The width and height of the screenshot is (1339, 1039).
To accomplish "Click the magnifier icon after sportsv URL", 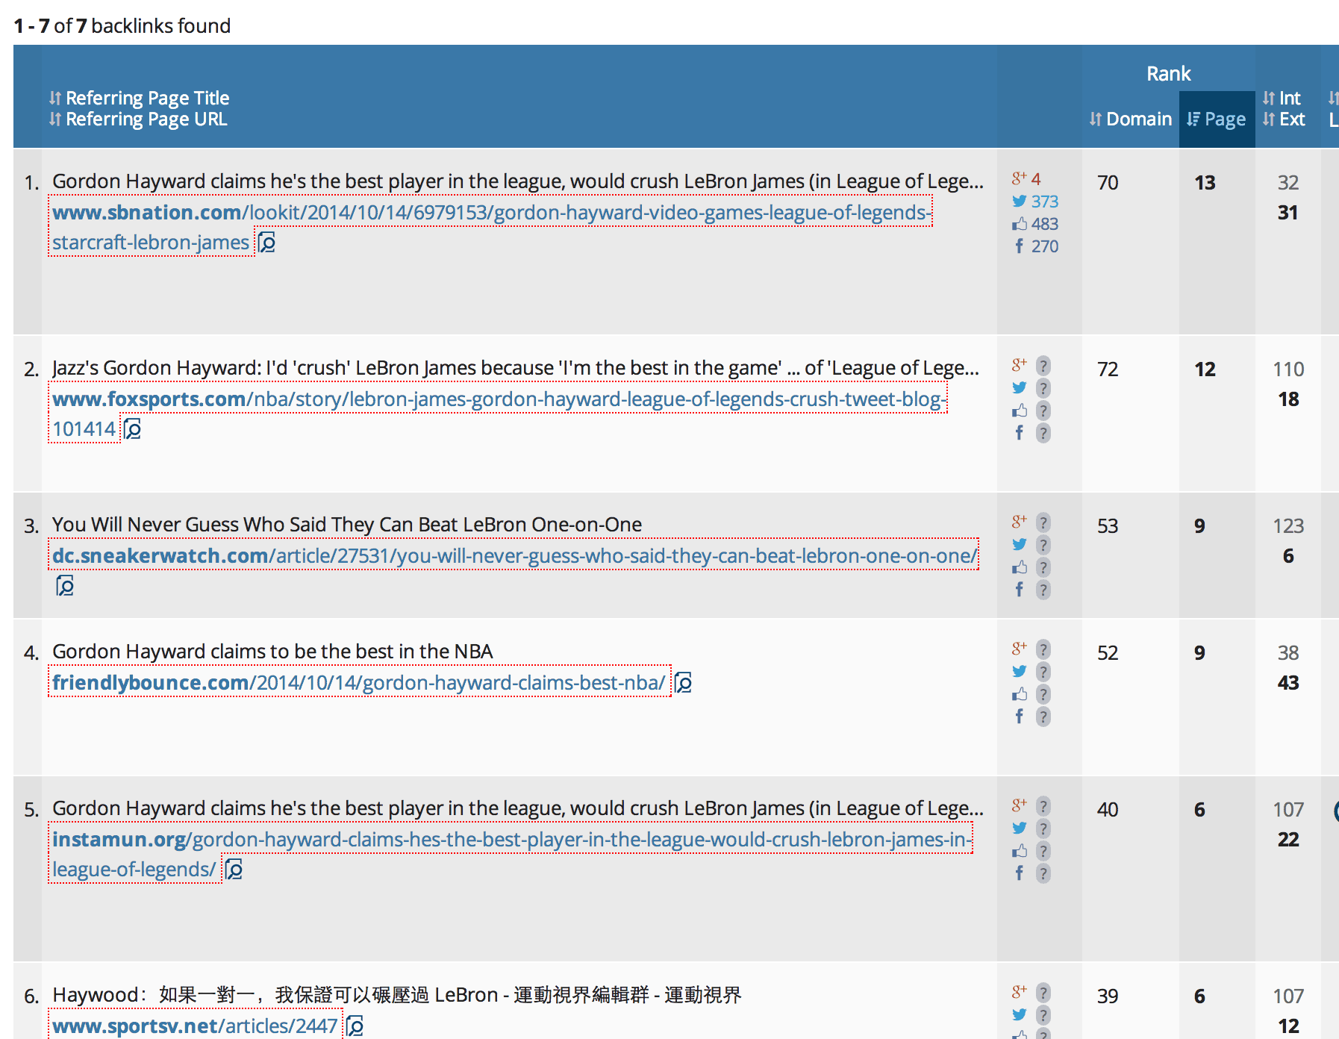I will coord(355,1026).
